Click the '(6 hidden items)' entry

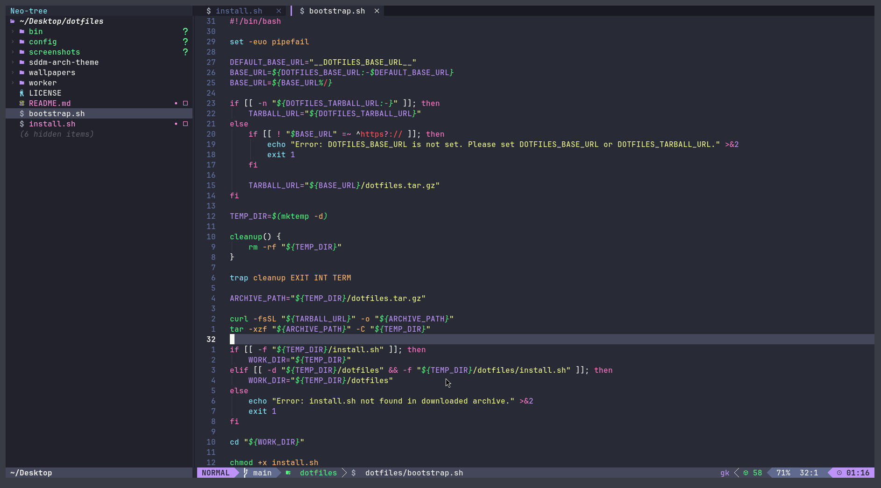coord(57,134)
